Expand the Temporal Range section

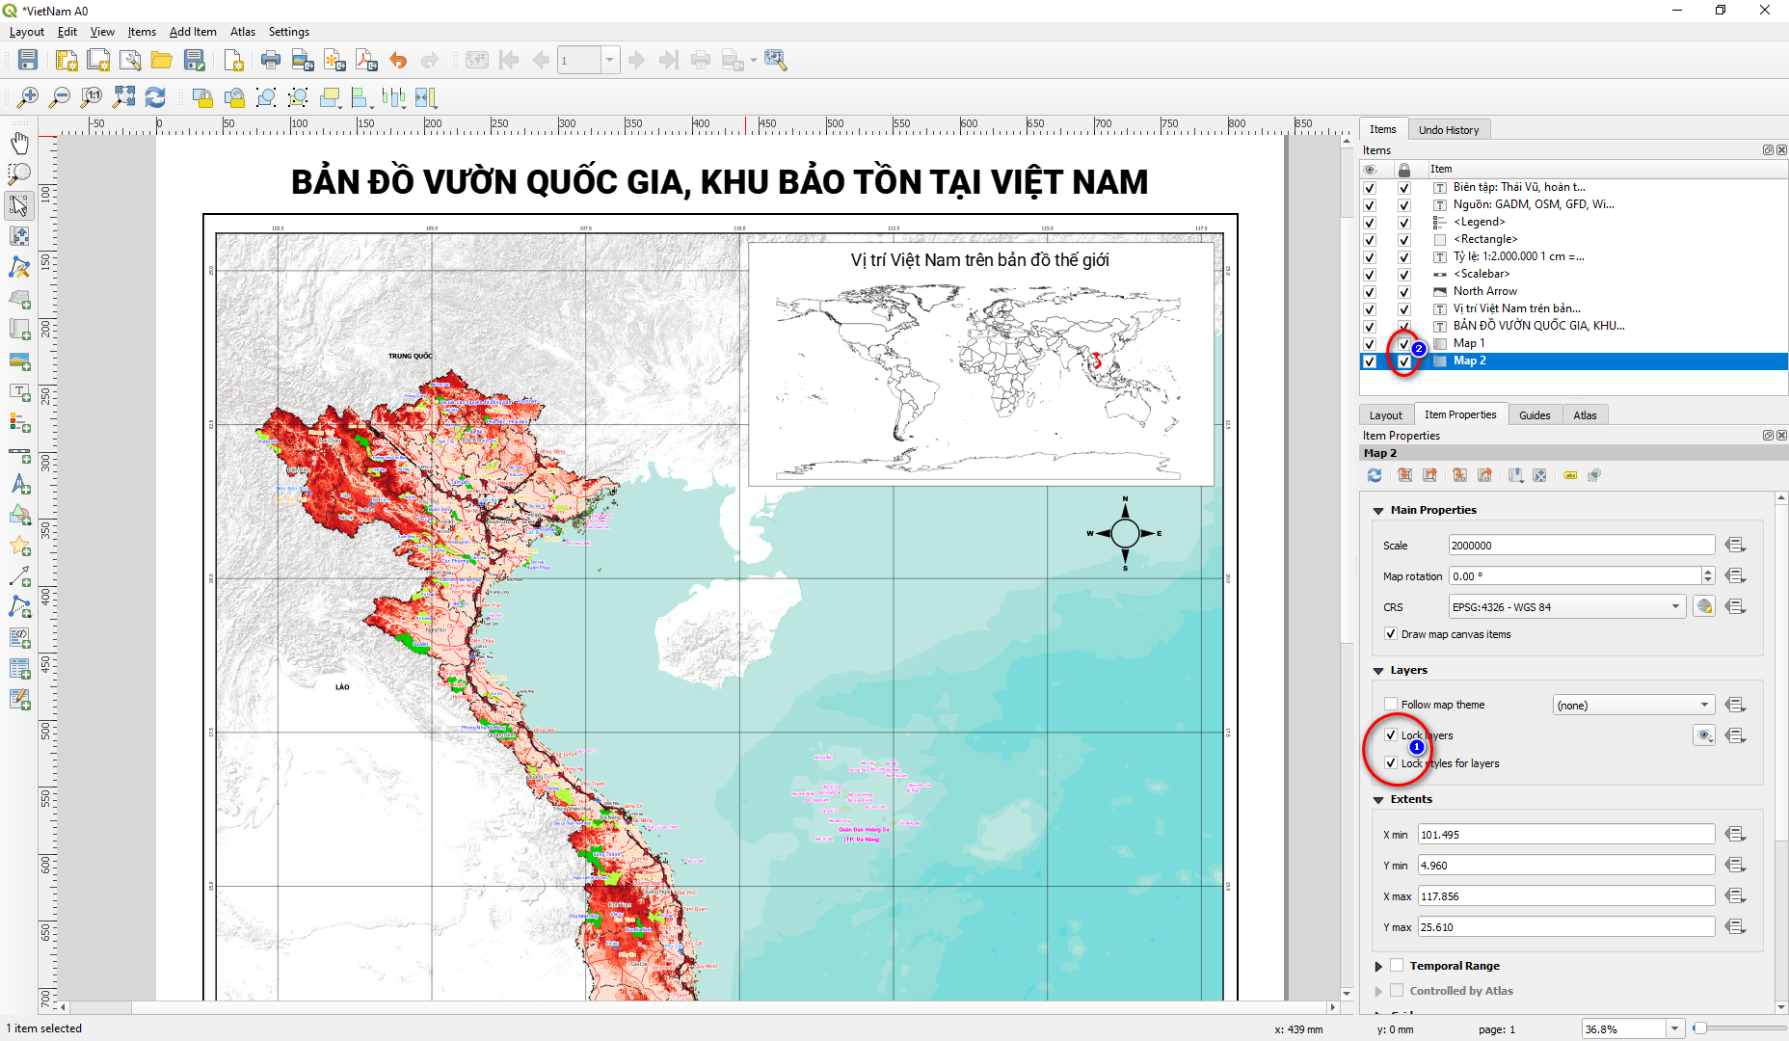point(1378,966)
